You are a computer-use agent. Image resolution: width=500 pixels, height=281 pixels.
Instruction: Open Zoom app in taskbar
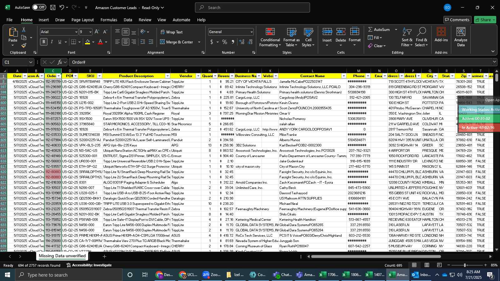211,275
